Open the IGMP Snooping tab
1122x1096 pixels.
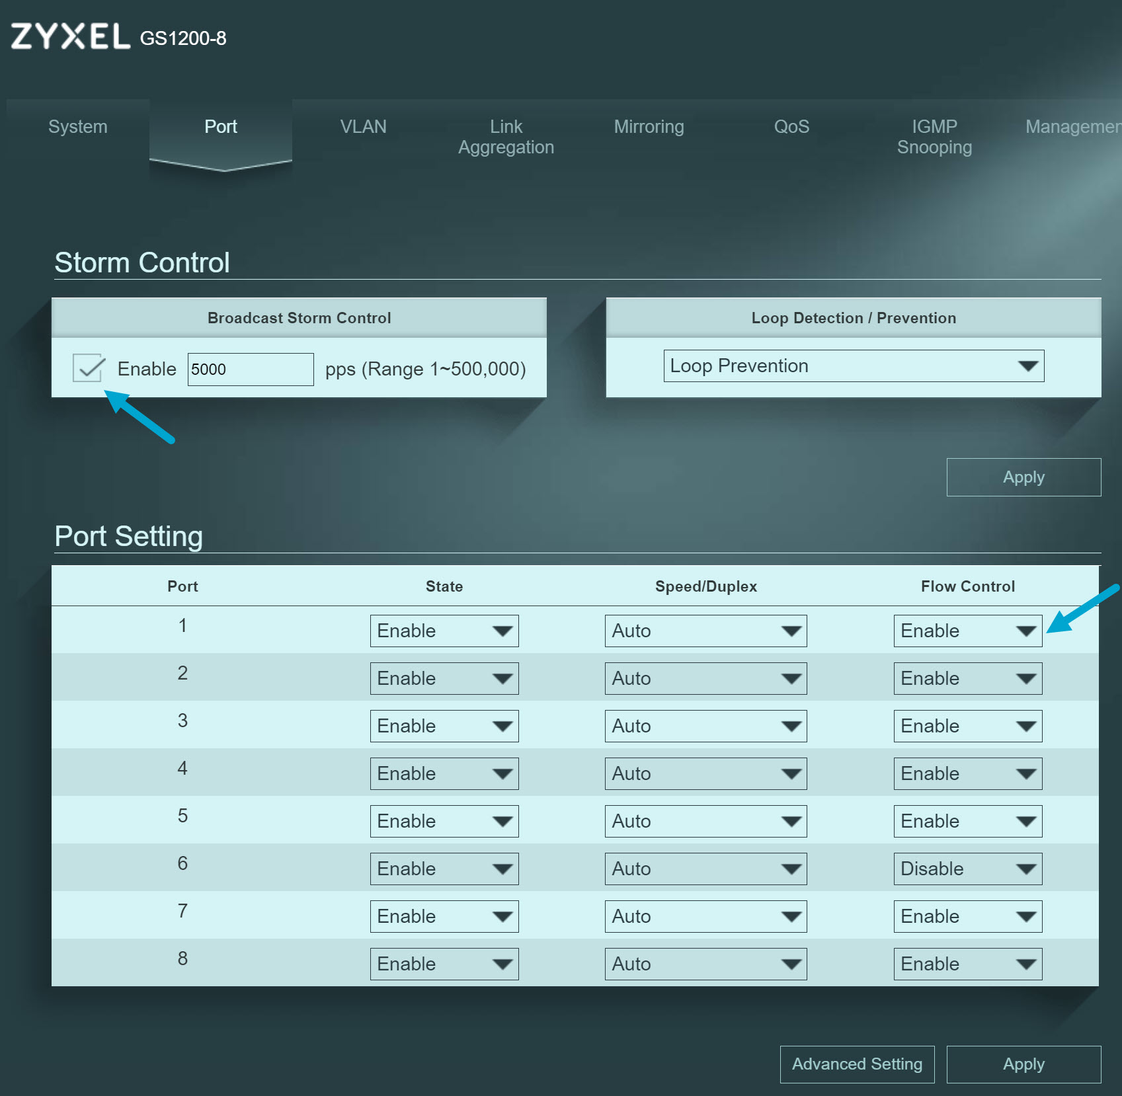point(934,137)
